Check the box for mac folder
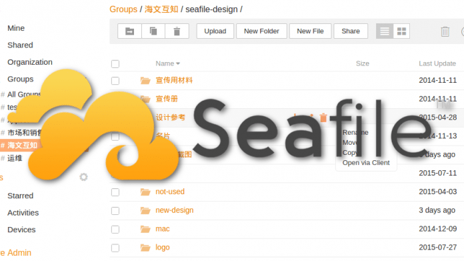 tap(115, 230)
